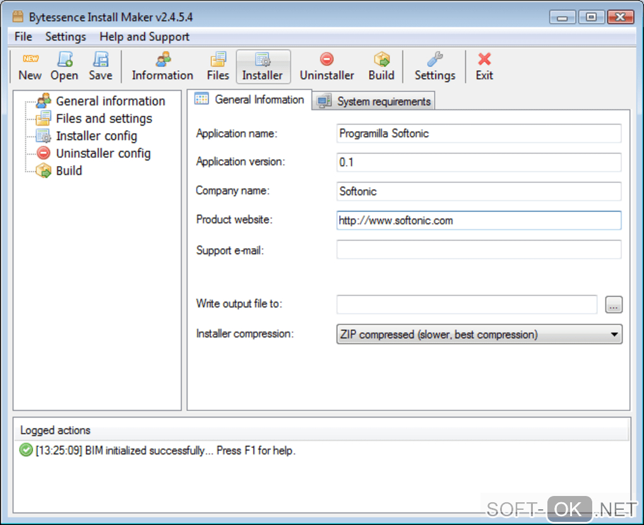Click the green success check icon in log
Viewport: 644px width, 525px height.
coord(26,451)
